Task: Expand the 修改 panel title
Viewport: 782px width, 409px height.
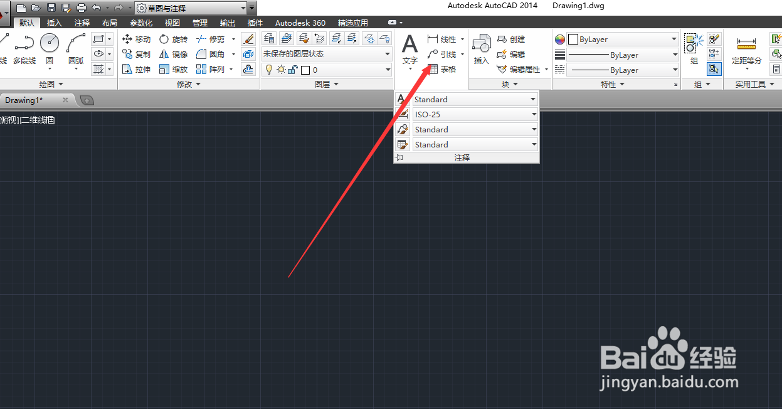Action: coord(188,84)
